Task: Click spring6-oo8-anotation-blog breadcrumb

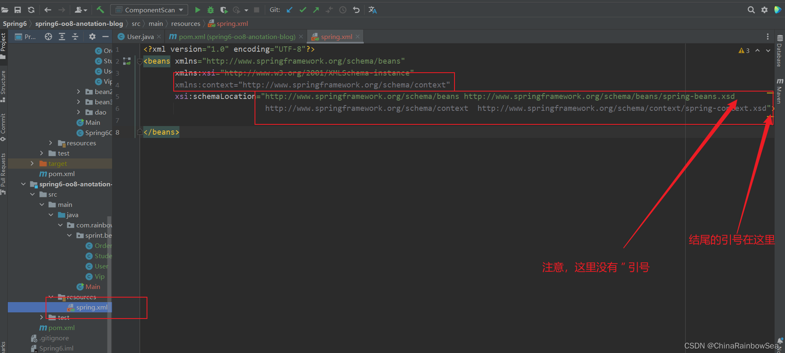Action: pyautogui.click(x=79, y=23)
